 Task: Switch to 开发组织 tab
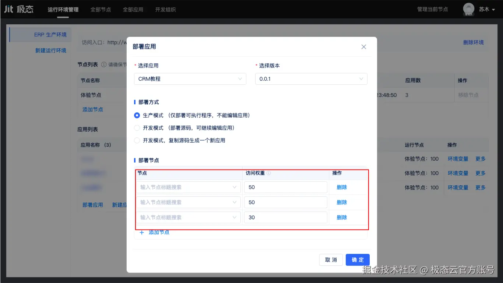pyautogui.click(x=165, y=10)
